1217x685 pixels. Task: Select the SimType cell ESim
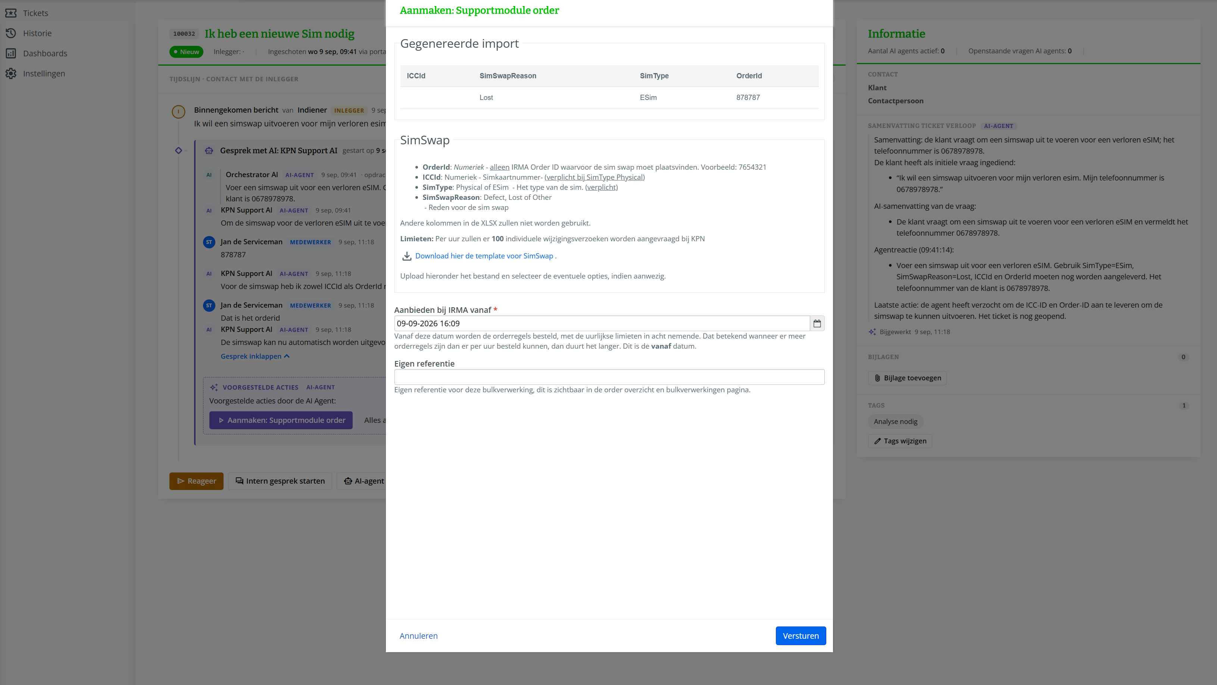[648, 97]
